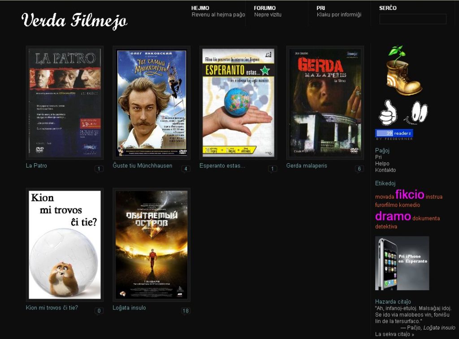Image resolution: width=459 pixels, height=339 pixels.
Task: Open the Kontakto sidebar link
Action: (x=385, y=170)
